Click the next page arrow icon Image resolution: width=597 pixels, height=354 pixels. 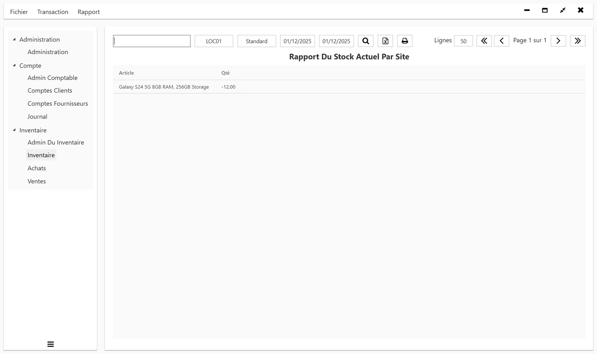[x=558, y=41]
